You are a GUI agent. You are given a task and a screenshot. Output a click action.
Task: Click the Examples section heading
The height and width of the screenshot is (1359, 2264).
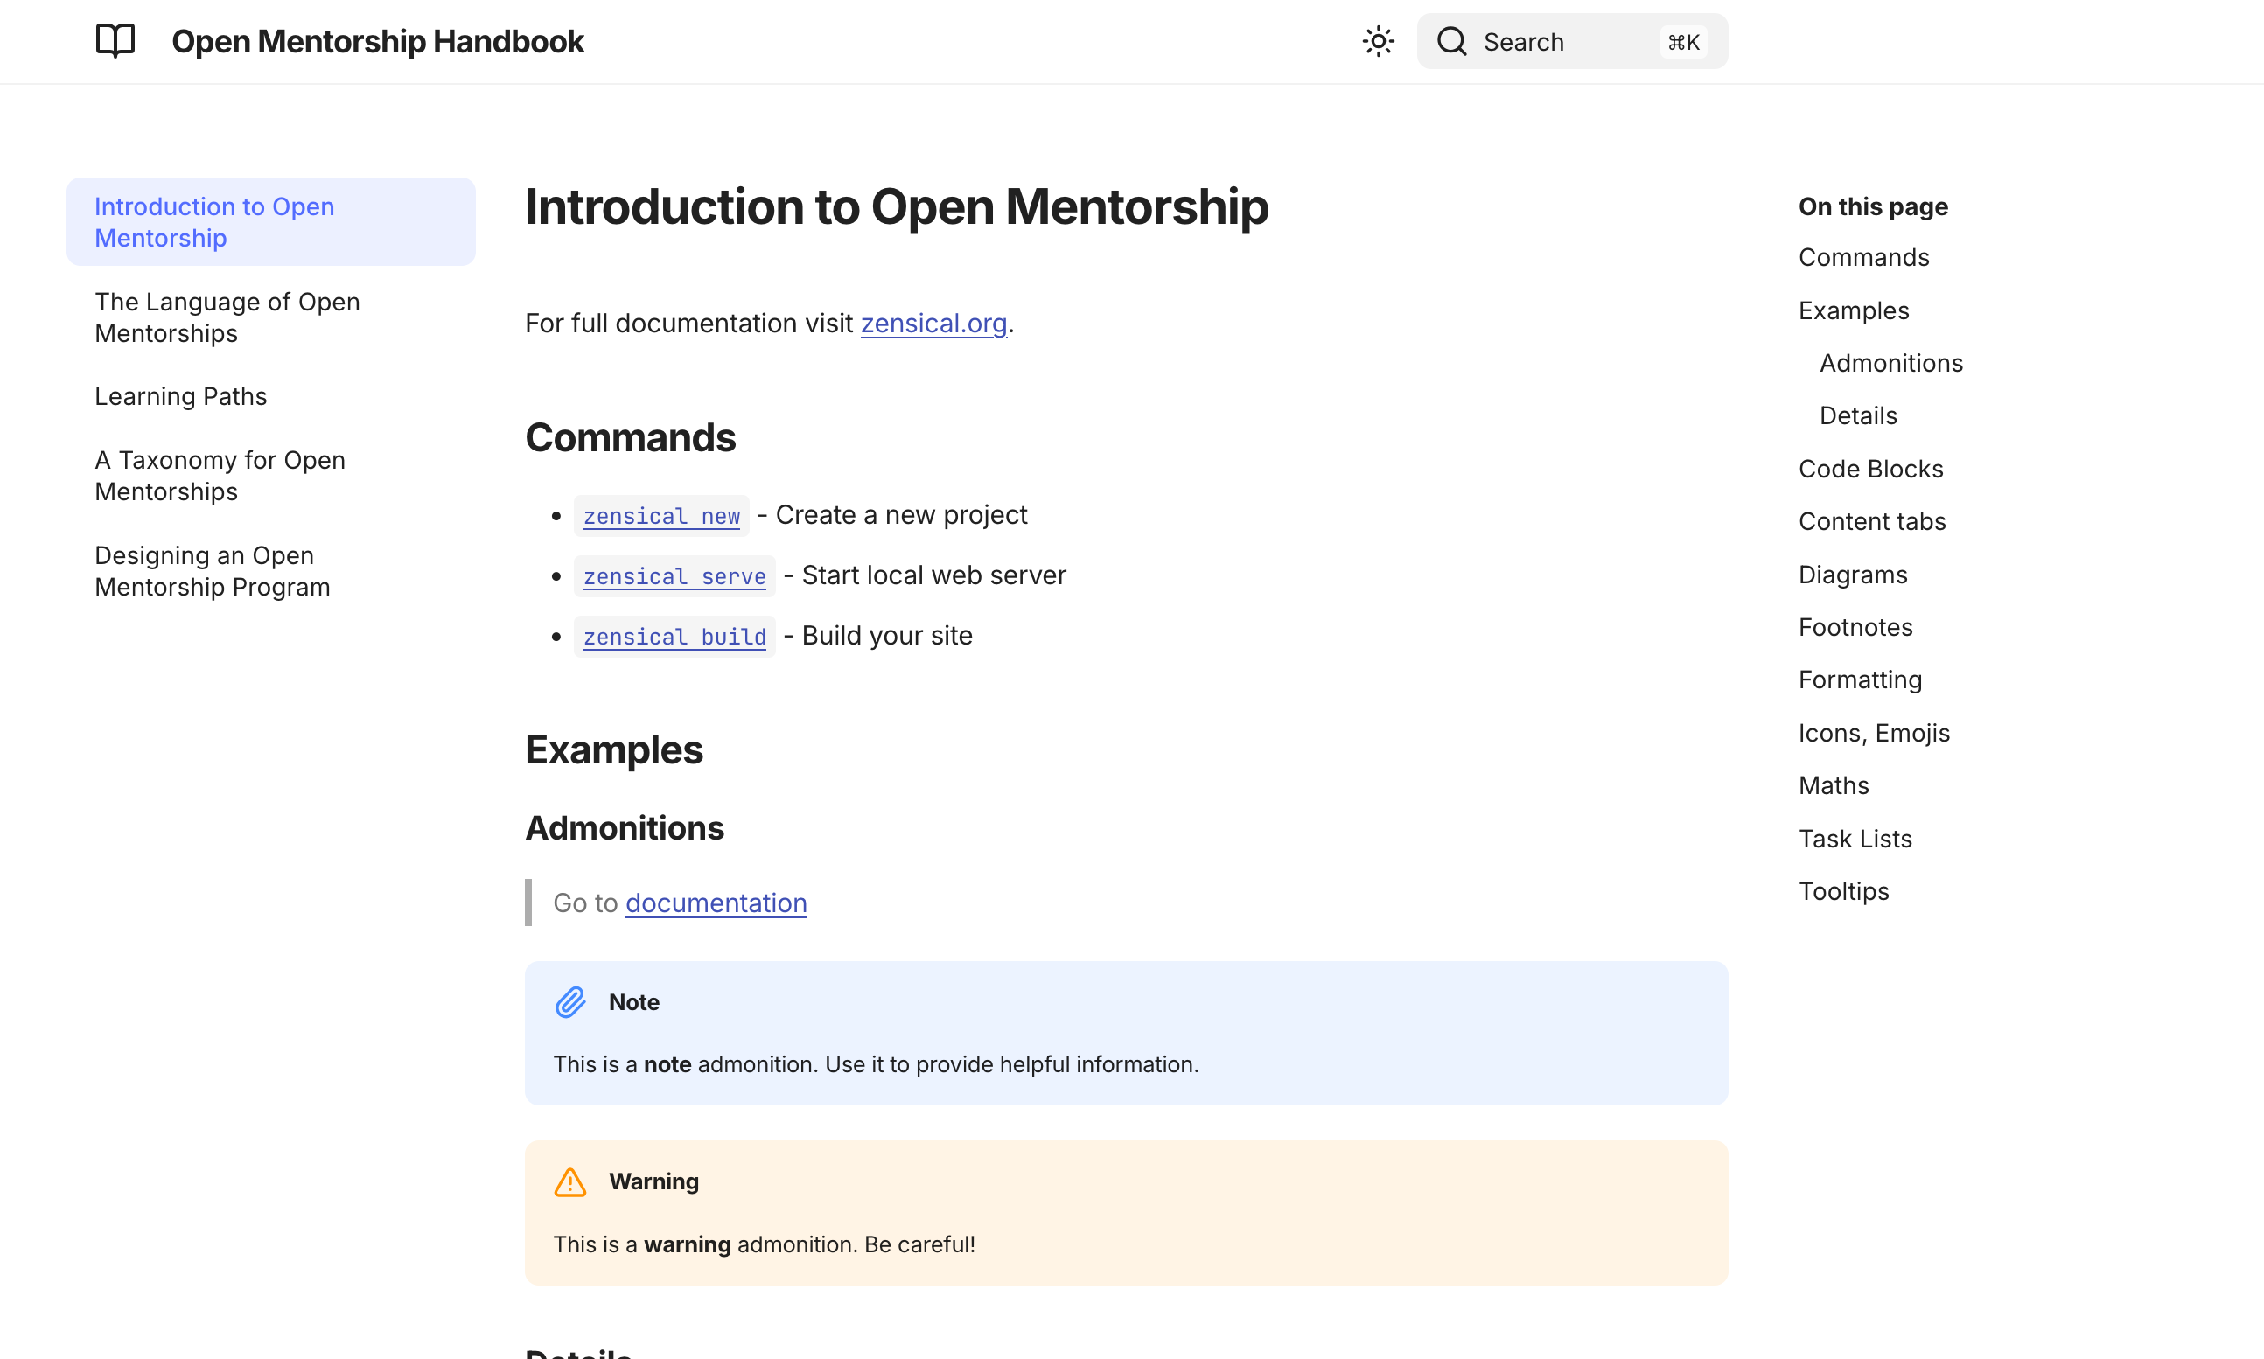pyautogui.click(x=613, y=750)
